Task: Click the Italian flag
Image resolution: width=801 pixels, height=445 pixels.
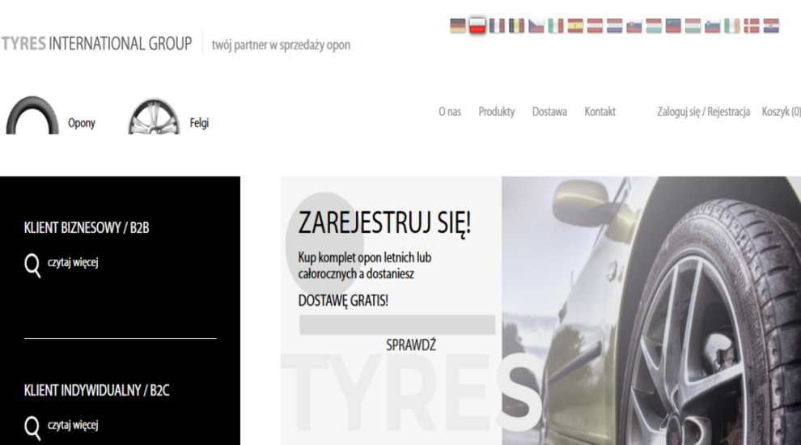Action: click(556, 26)
